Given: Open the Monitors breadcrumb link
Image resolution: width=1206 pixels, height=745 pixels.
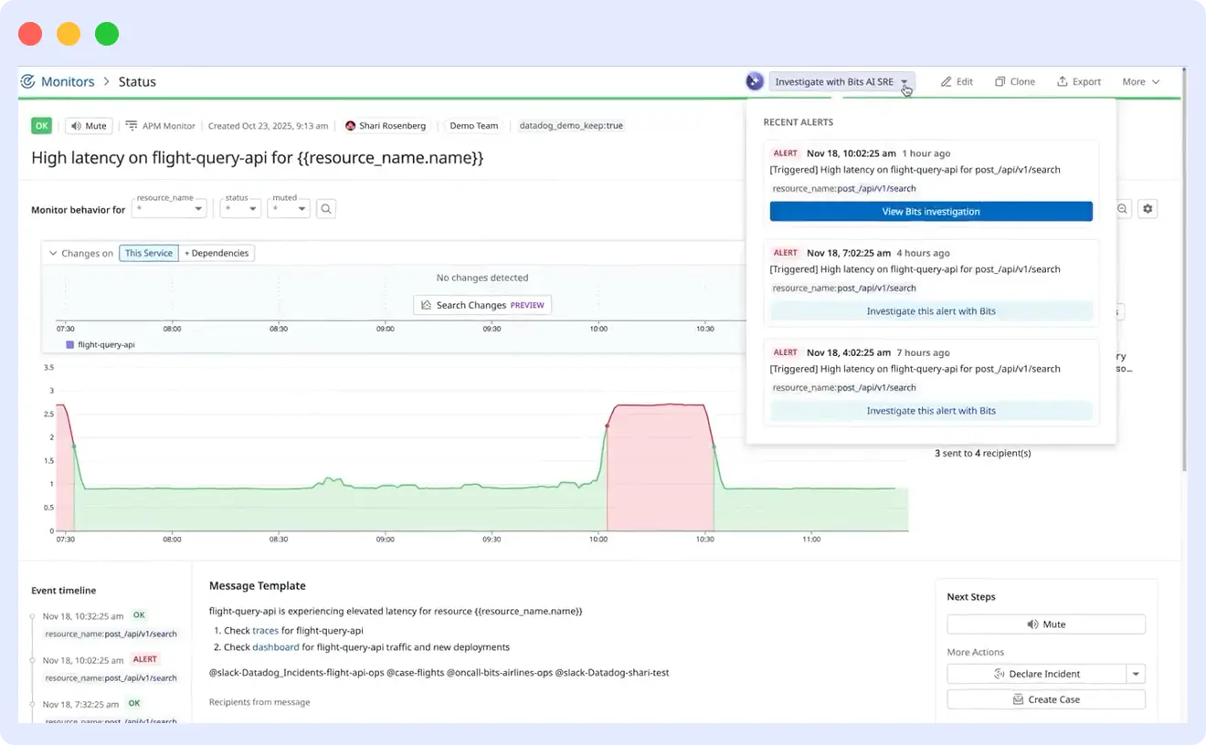Looking at the screenshot, I should pos(68,81).
